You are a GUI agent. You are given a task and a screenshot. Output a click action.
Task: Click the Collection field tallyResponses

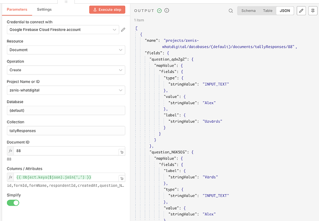[x=66, y=131]
